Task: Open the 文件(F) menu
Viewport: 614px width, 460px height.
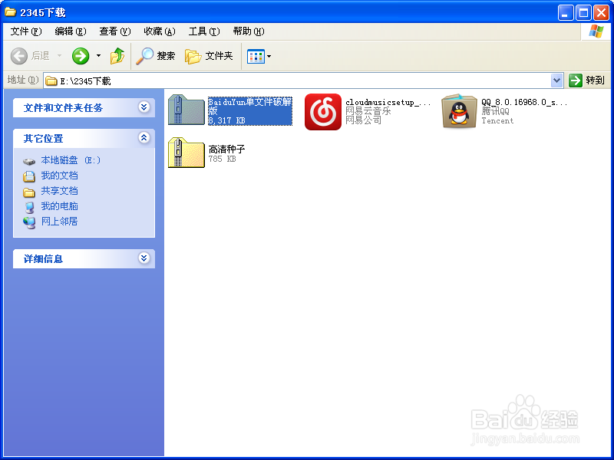Action: tap(26, 31)
